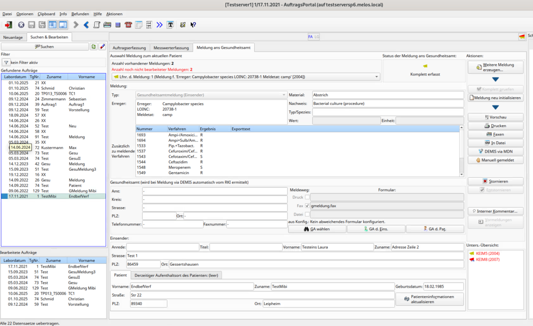Sort found orders by Labordatum column header
Screen dimensions: 533x326
[15, 76]
